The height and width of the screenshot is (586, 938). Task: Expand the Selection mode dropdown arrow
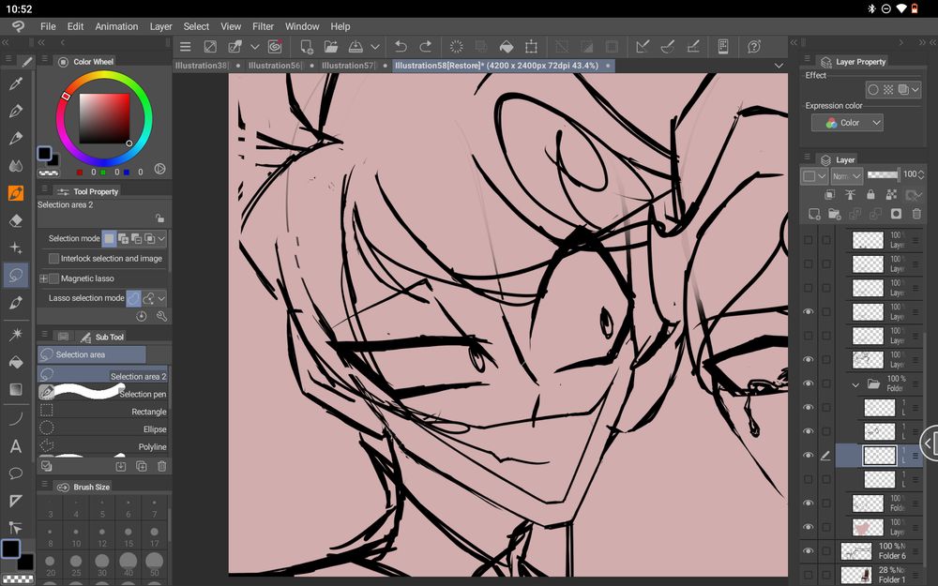(x=161, y=238)
